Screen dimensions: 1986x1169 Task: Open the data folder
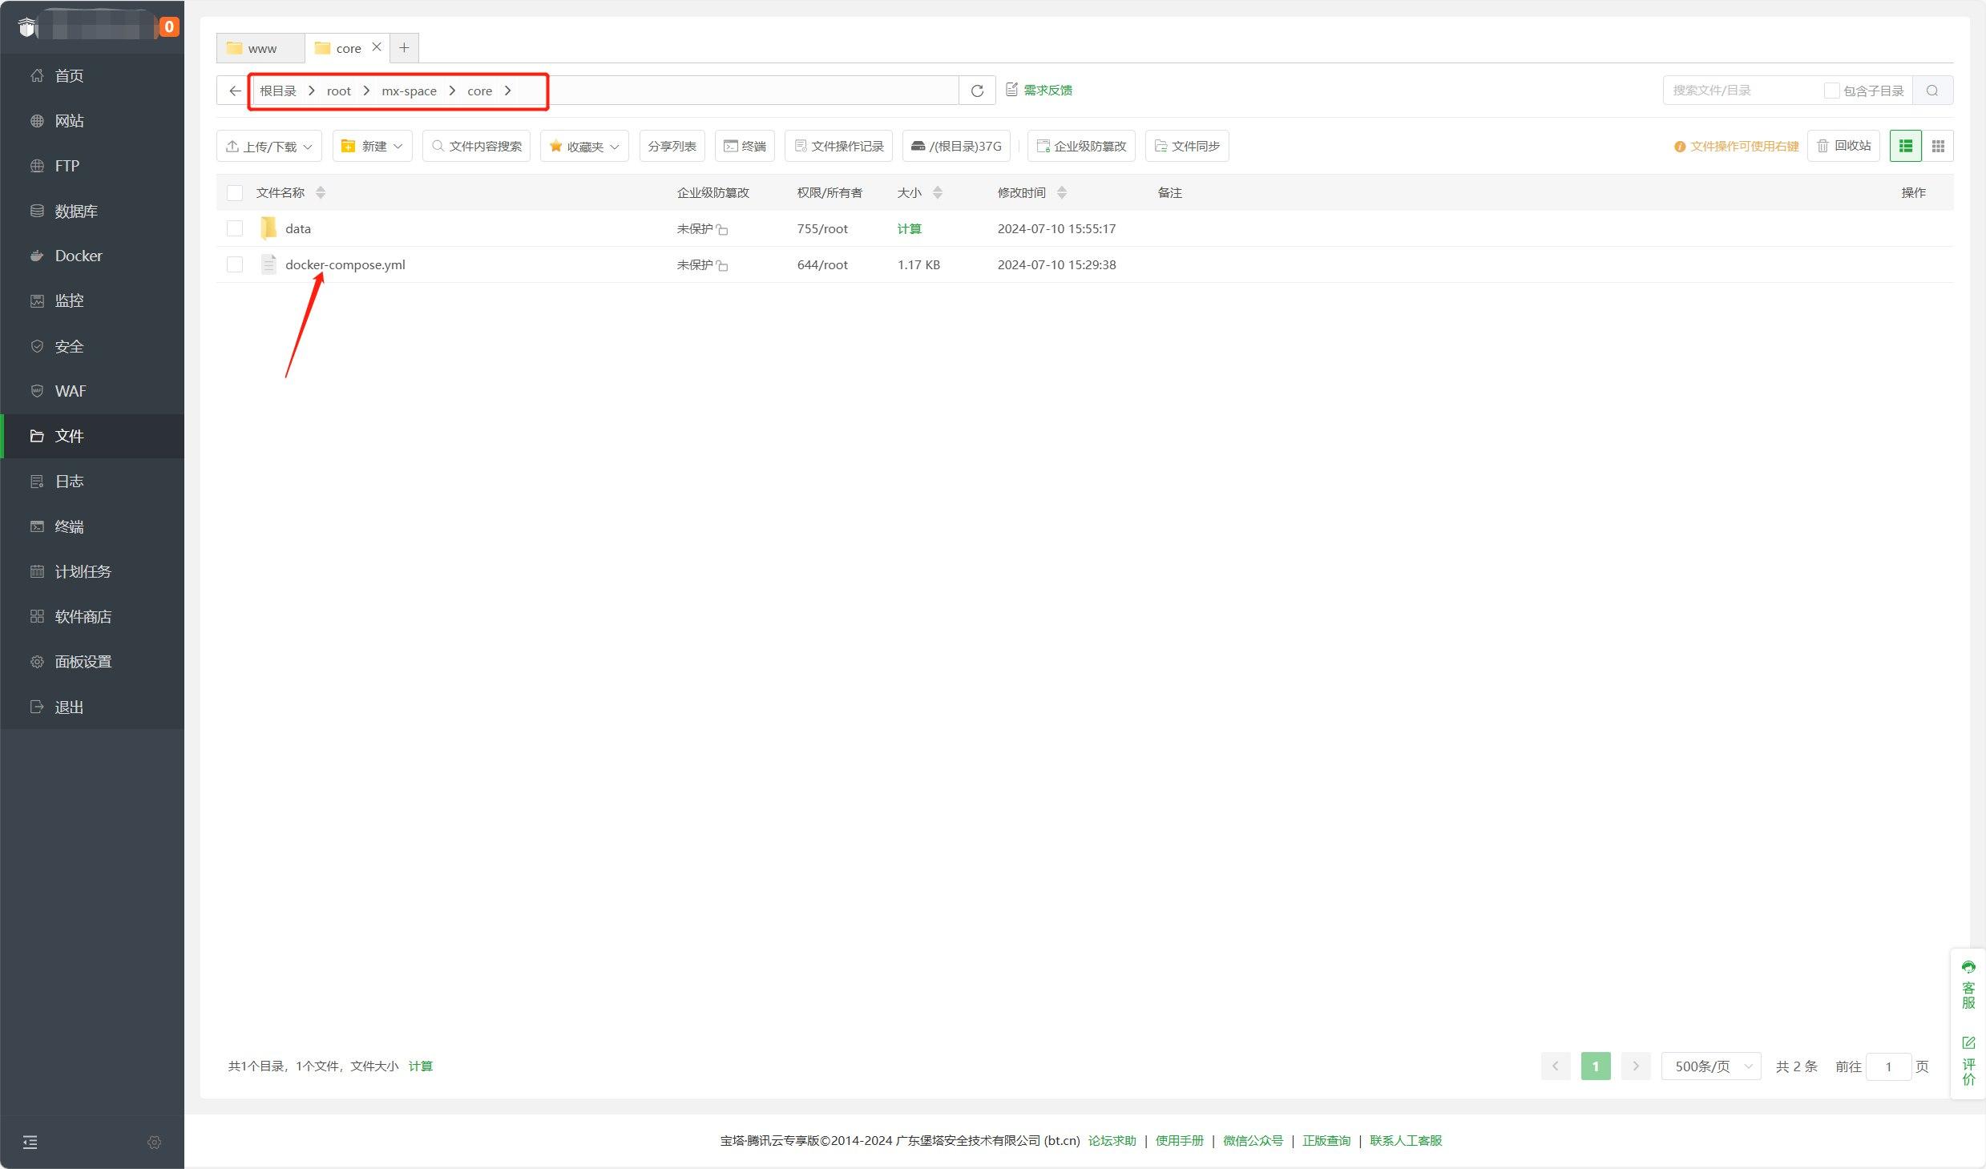click(298, 228)
